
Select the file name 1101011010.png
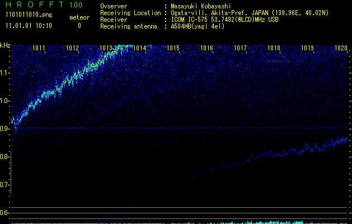29,15
